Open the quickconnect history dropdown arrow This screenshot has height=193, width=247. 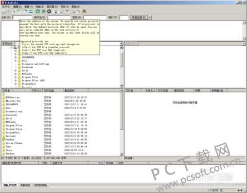150,17
